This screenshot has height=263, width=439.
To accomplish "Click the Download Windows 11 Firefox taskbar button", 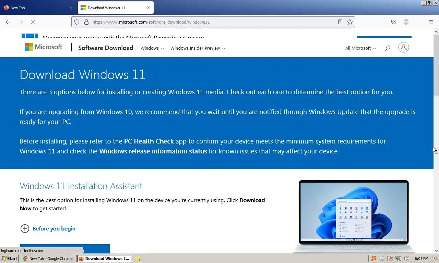I will [104, 259].
